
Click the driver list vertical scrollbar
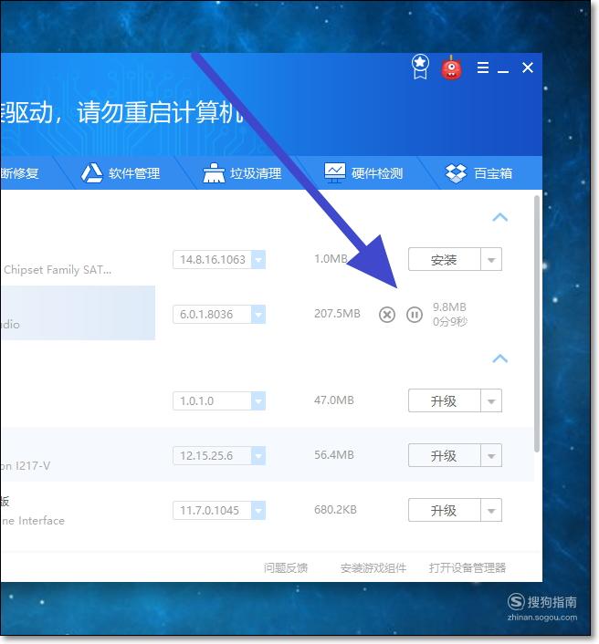[537, 324]
